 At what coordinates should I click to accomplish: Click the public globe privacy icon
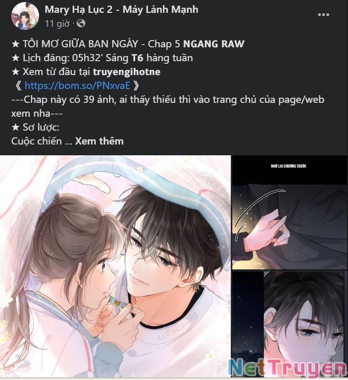coord(81,24)
